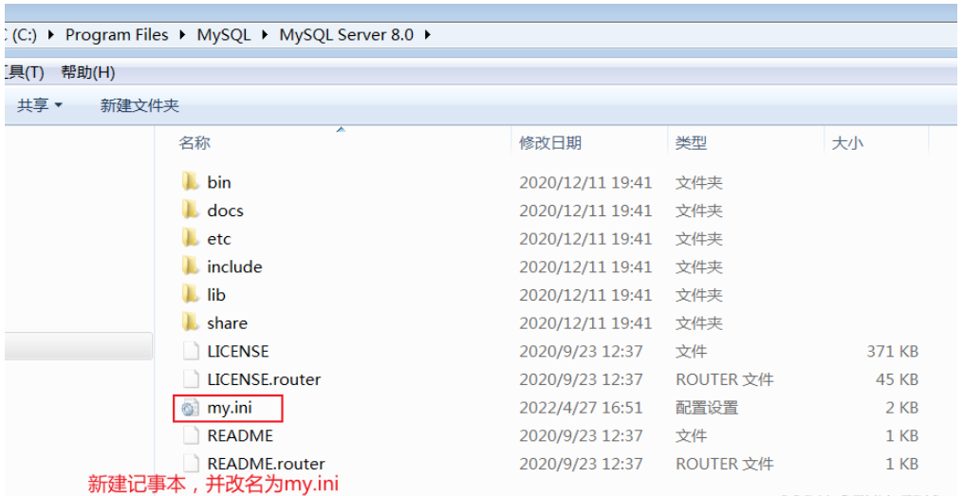963x496 pixels.
Task: Click the README file icon
Action: pos(191,436)
